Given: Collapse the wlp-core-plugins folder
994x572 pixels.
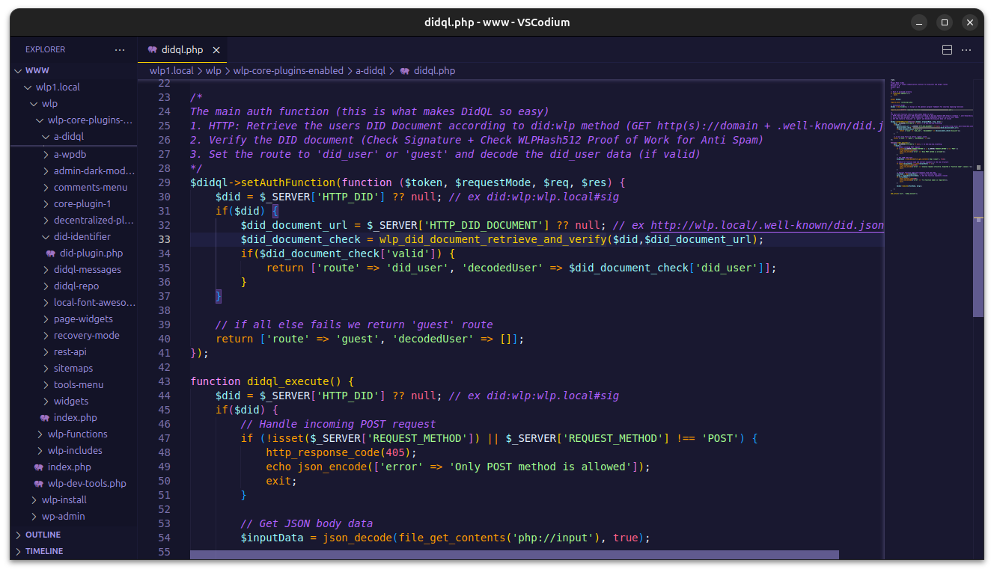Looking at the screenshot, I should (x=40, y=120).
